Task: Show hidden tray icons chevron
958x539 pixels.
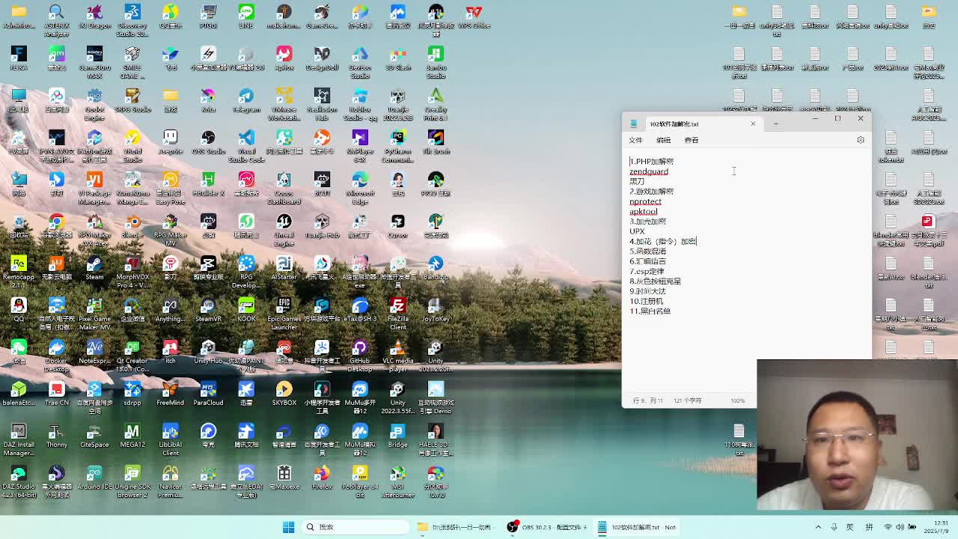Action: 818,527
